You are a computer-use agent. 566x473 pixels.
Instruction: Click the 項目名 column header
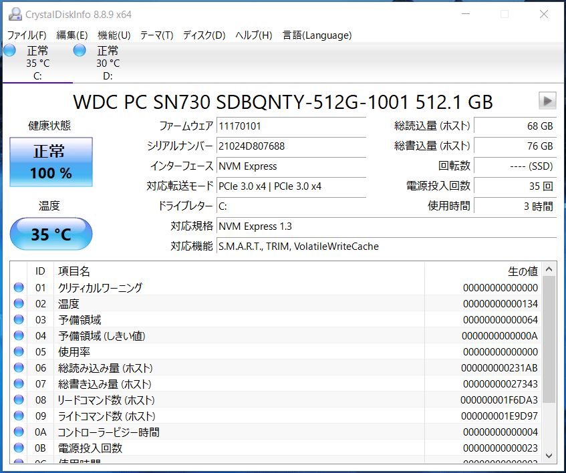click(239, 271)
